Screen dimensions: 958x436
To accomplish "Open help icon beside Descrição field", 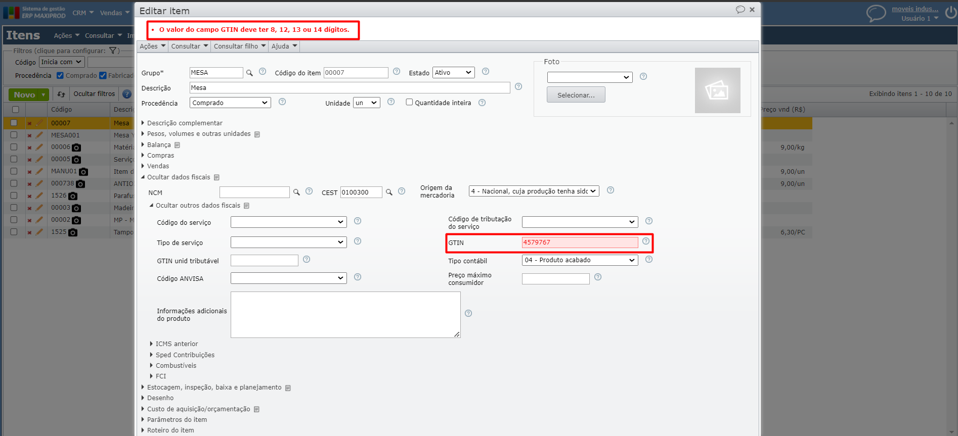I will click(518, 87).
